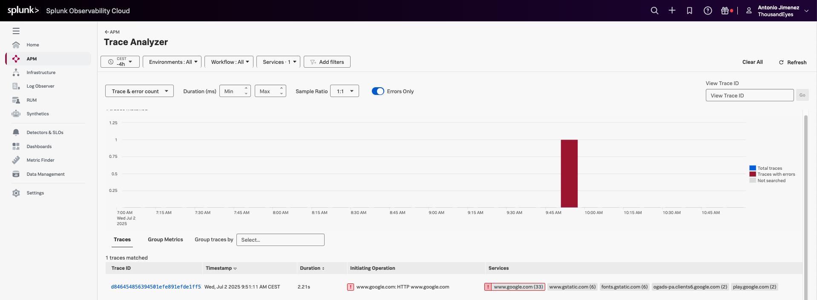The width and height of the screenshot is (817, 300).
Task: Click the fonts.gstatic.com (6) service tag
Action: (x=624, y=287)
